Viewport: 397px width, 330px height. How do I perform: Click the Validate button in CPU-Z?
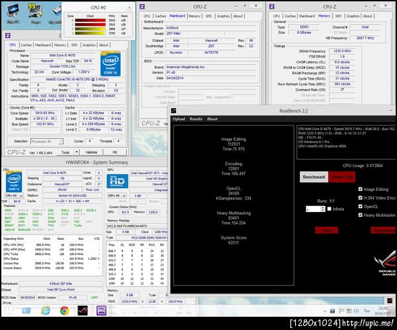pos(91,152)
